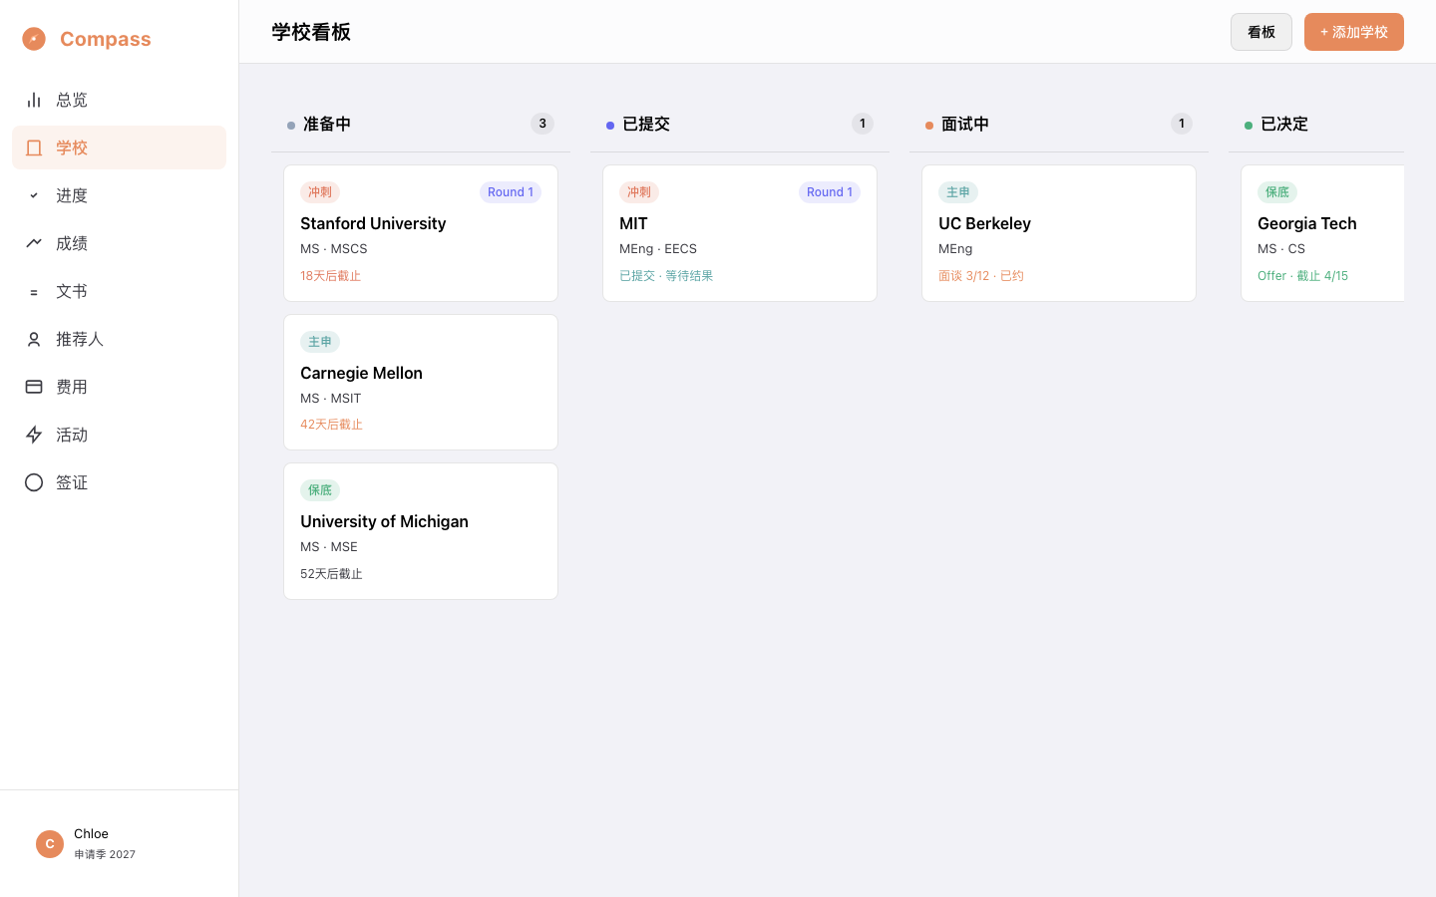Open the 成绩 section
1436x897 pixels.
pos(119,243)
